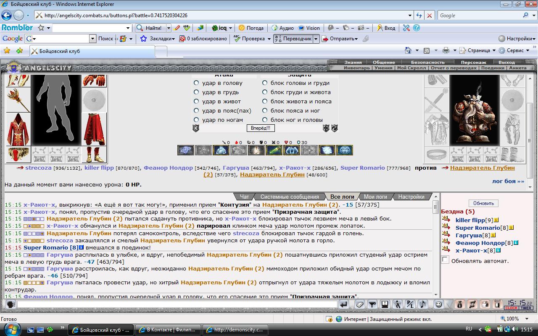Open the 'лог боя »»' link
Viewport: 538px width, 336px height.
tap(508, 181)
